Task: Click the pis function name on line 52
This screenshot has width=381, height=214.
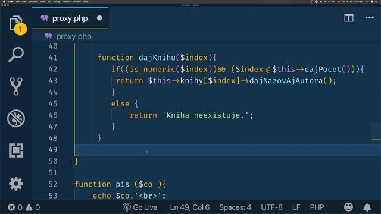Action: pyautogui.click(x=122, y=184)
